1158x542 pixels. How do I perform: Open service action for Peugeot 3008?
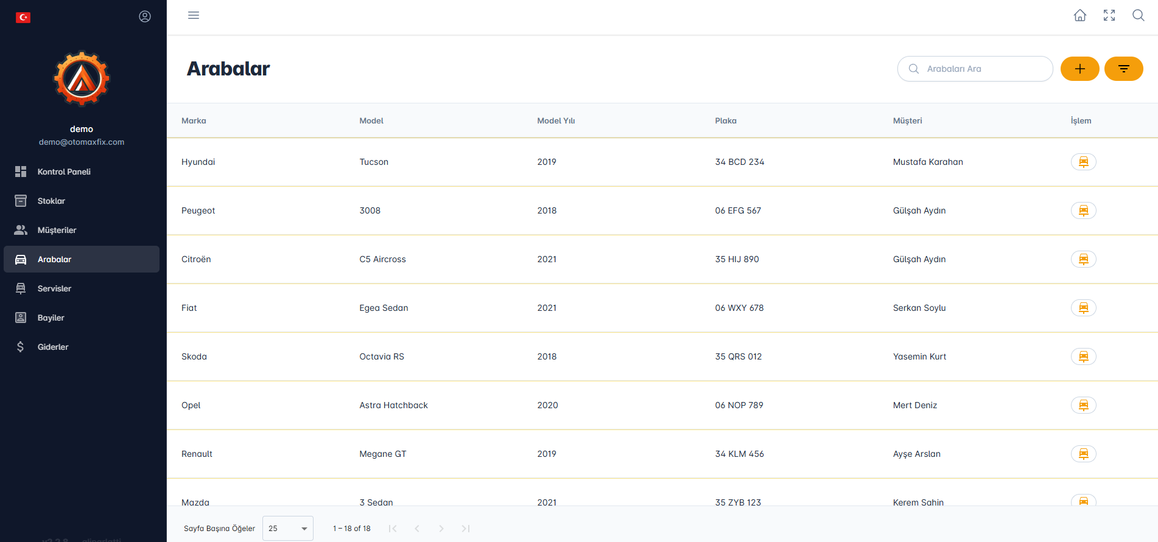1084,210
